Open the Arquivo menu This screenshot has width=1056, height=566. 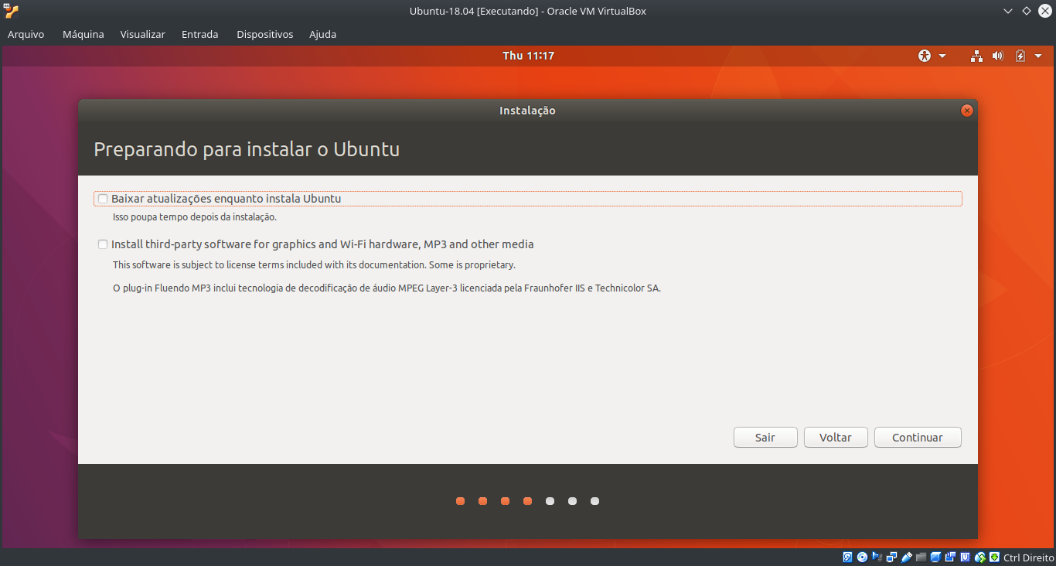coord(26,34)
